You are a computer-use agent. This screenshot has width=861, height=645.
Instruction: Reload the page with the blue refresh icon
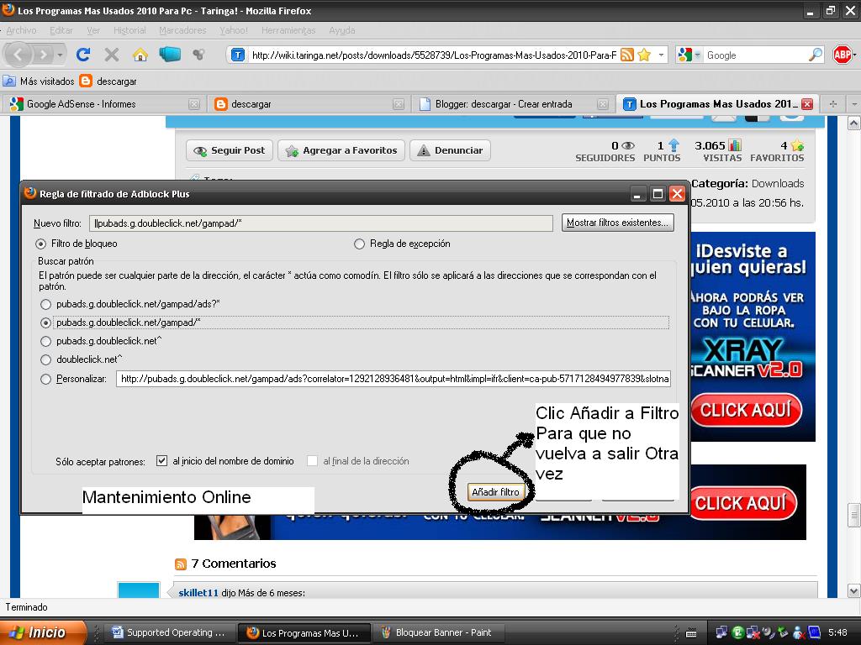tap(83, 55)
